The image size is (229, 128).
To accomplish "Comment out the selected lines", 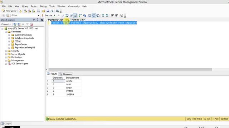I will pyautogui.click(x=103, y=15).
